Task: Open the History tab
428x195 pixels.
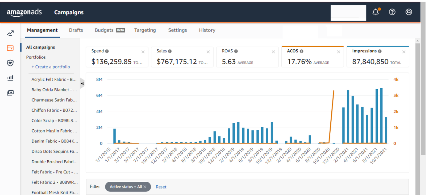Action: coord(207,30)
